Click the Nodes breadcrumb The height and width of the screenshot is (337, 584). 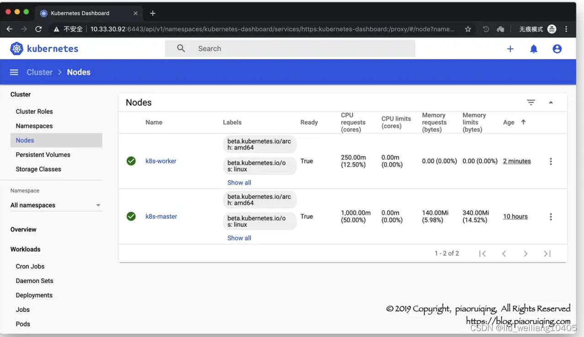tap(79, 72)
